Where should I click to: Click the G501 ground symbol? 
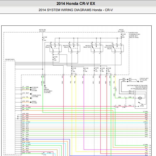coord(45,86)
